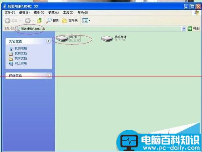Click the address bar field
The image size is (202, 152).
coord(100,29)
